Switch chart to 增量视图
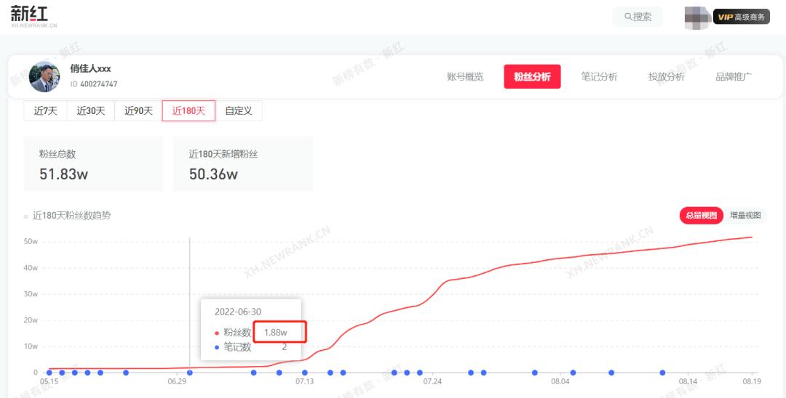The image size is (786, 398). click(745, 215)
